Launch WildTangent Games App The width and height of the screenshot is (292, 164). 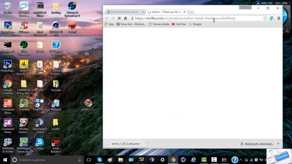24,145
